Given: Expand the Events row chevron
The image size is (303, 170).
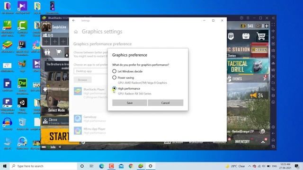Looking at the screenshot, I should 264,79.
